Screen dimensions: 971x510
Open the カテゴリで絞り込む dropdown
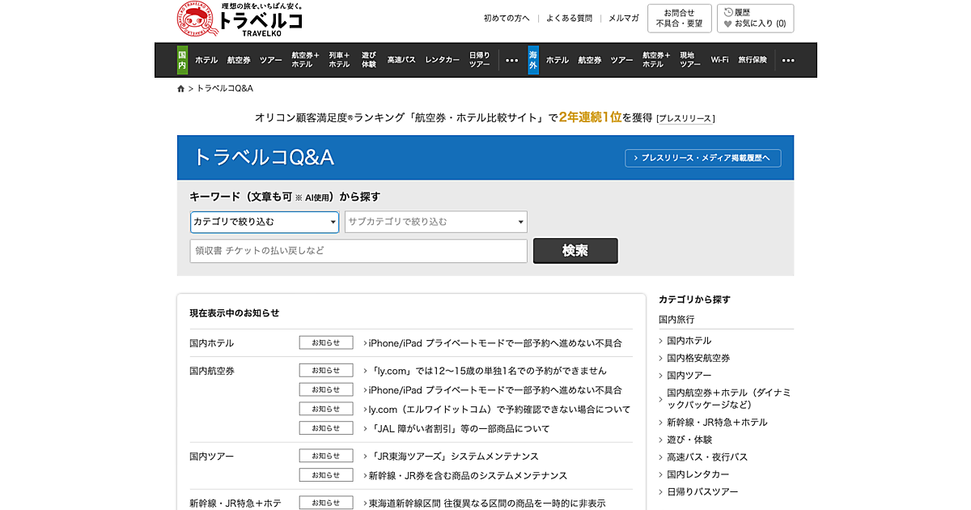click(265, 222)
